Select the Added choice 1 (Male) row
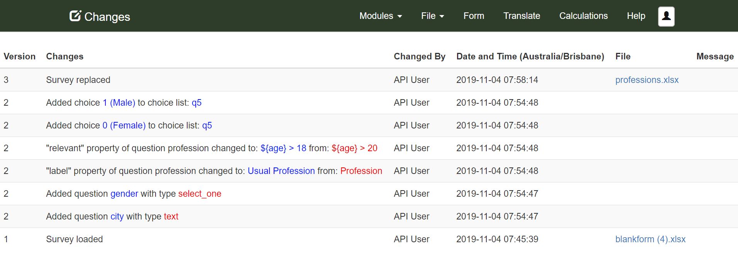This screenshot has height=265, width=738. (x=124, y=103)
